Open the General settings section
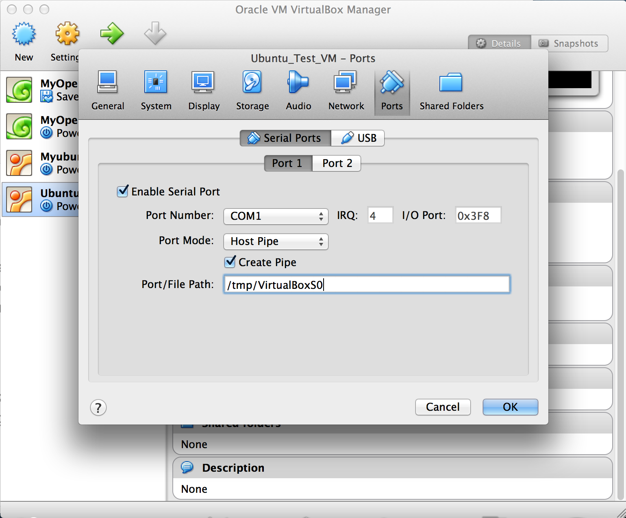Image resolution: width=626 pixels, height=518 pixels. pyautogui.click(x=108, y=91)
